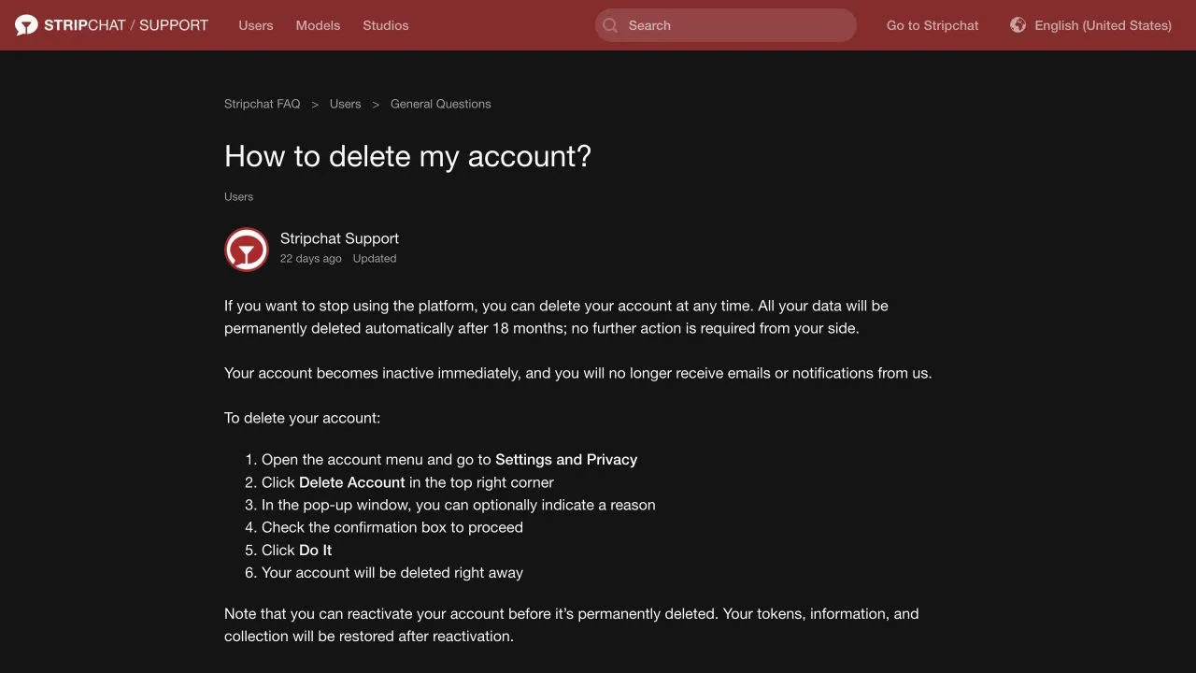Click the "22 days ago" timestamp
The width and height of the screenshot is (1196, 673).
(x=311, y=259)
